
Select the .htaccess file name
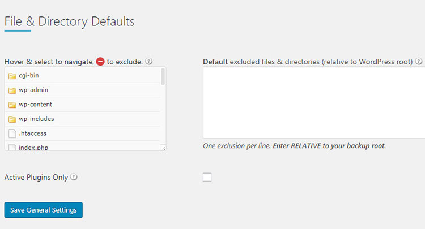pos(33,133)
